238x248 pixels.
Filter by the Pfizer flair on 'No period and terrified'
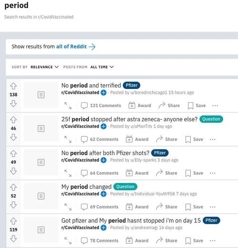click(x=131, y=85)
